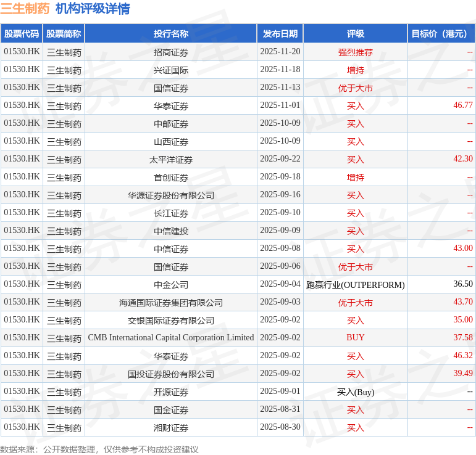This screenshot has width=476, height=455.
Task: Click the 首创证券 cell
Action: coord(171,178)
